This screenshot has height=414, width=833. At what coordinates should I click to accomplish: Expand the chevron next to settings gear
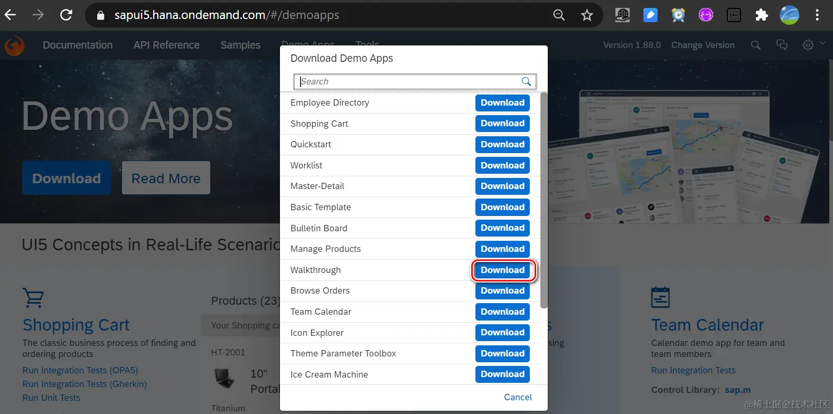coord(822,43)
